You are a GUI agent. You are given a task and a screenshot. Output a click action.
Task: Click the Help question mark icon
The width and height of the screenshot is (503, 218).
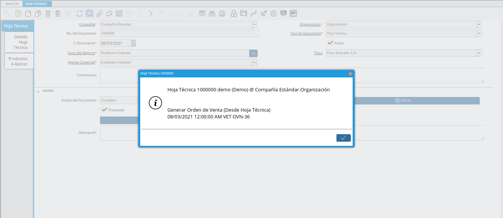[18, 14]
